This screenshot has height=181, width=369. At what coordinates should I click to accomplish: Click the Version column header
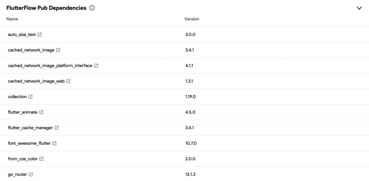tap(192, 19)
